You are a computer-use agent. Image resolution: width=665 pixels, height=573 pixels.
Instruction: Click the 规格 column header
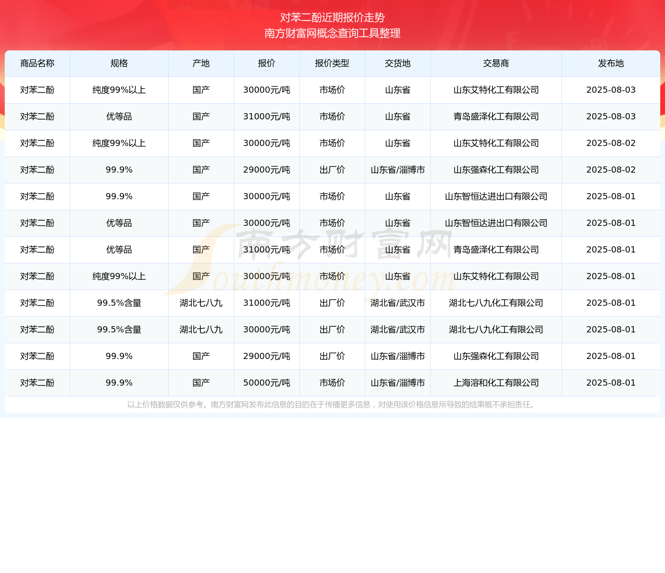[119, 63]
